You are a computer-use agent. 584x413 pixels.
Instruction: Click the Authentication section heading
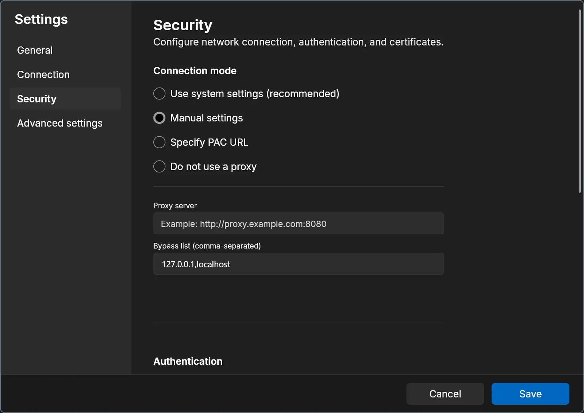point(188,361)
